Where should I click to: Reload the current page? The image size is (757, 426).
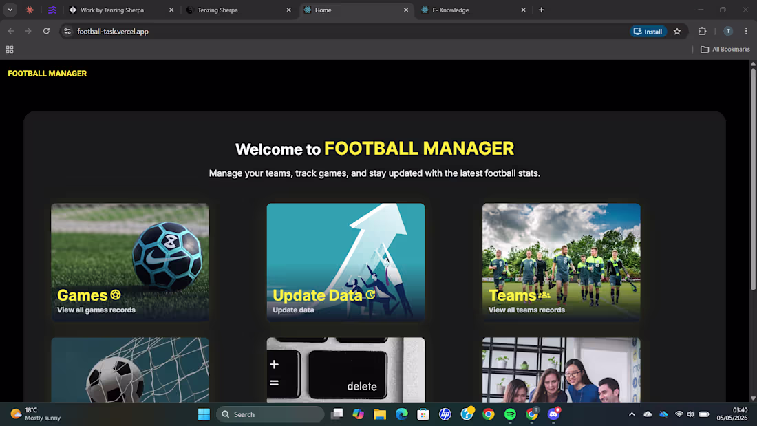click(x=46, y=32)
